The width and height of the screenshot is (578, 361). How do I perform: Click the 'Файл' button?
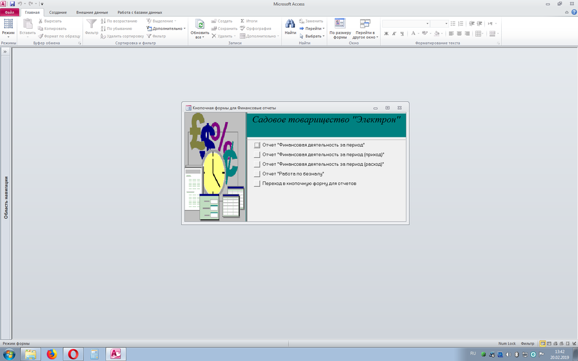pos(10,12)
